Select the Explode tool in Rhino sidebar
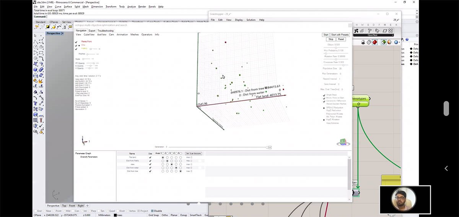 pos(41,81)
